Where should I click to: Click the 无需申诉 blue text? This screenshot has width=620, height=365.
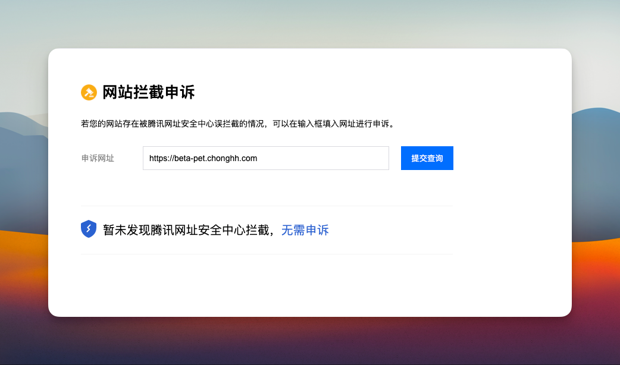click(305, 230)
